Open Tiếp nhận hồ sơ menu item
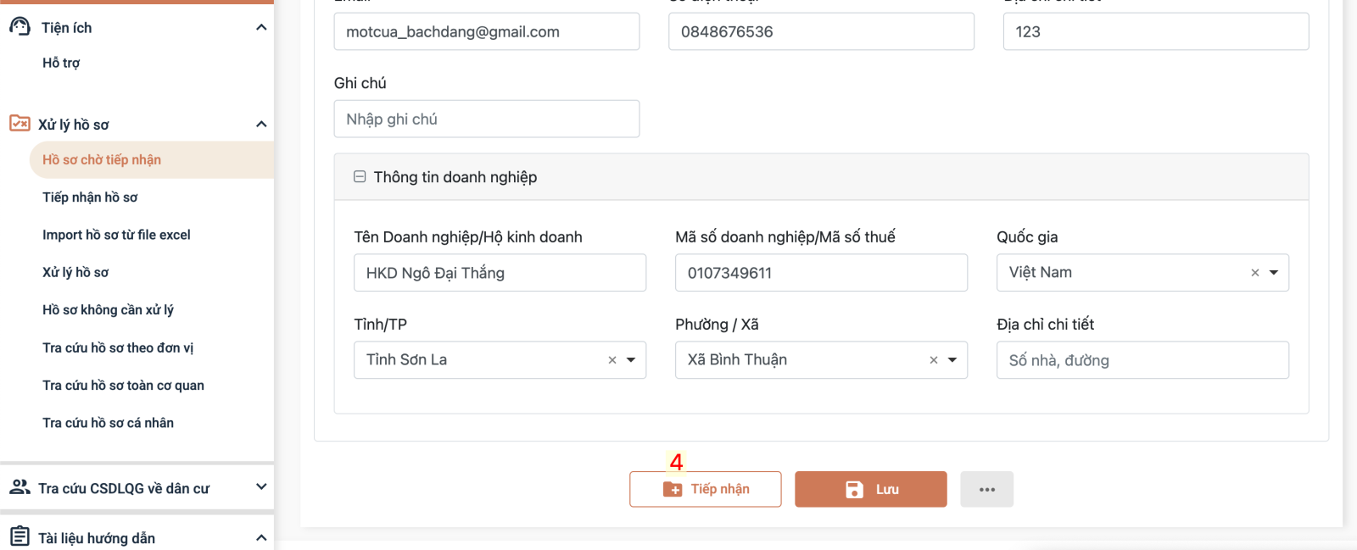Image resolution: width=1357 pixels, height=550 pixels. (90, 197)
